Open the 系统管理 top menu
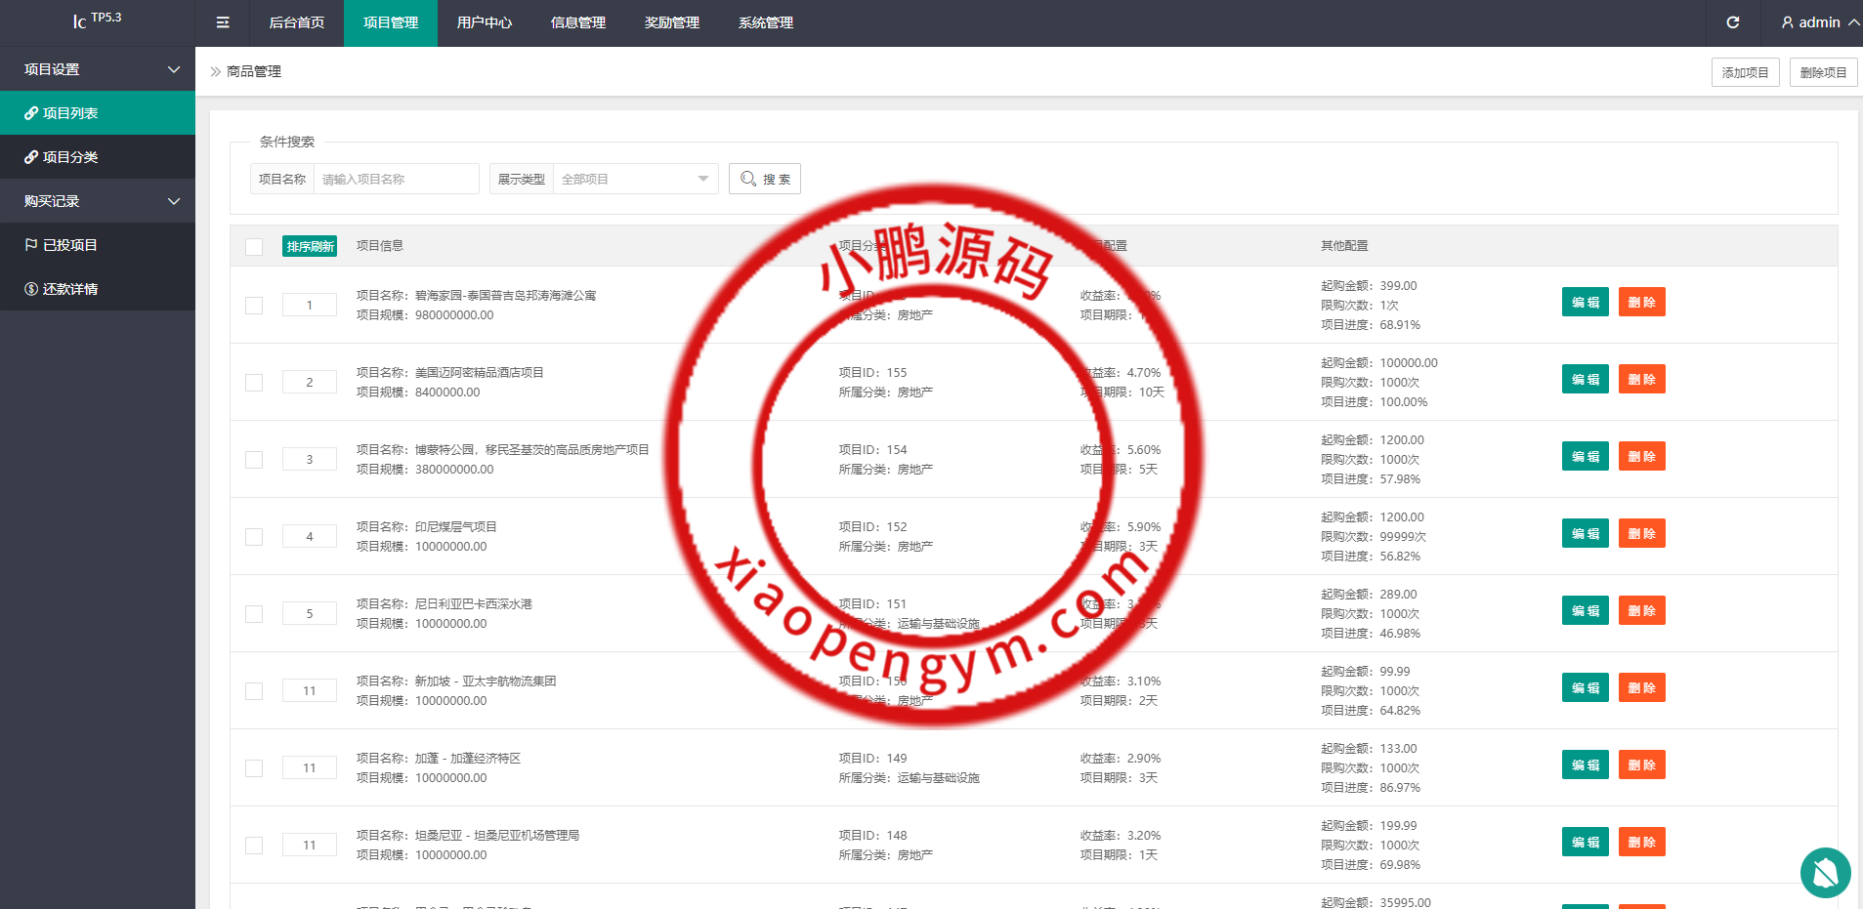1863x909 pixels. (765, 22)
